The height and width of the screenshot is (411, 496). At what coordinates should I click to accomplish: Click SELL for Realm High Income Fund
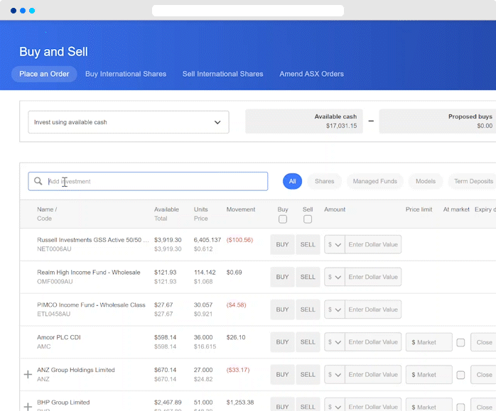pos(308,277)
